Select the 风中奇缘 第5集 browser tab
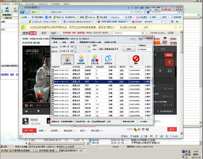203x159 pixels. pyautogui.click(x=113, y=22)
